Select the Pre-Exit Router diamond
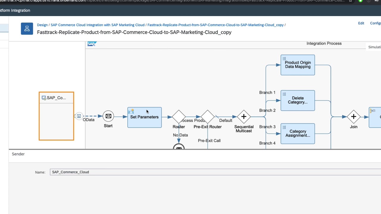 click(x=208, y=117)
